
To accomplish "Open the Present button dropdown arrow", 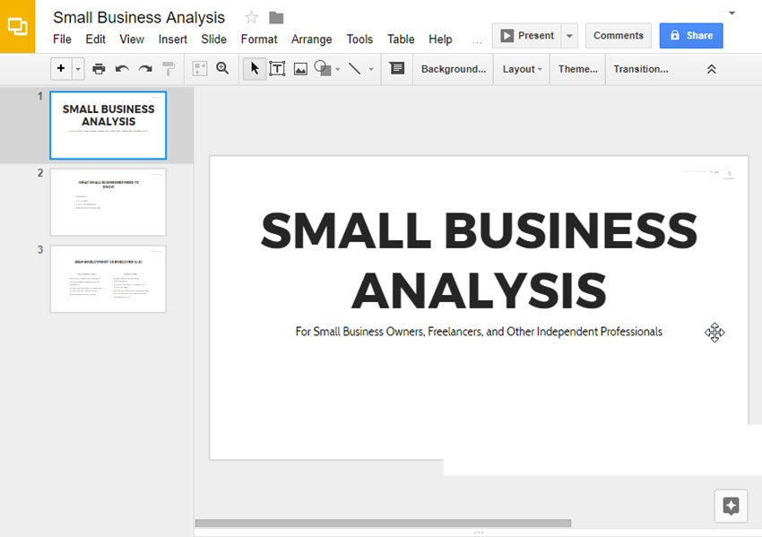I will [568, 35].
